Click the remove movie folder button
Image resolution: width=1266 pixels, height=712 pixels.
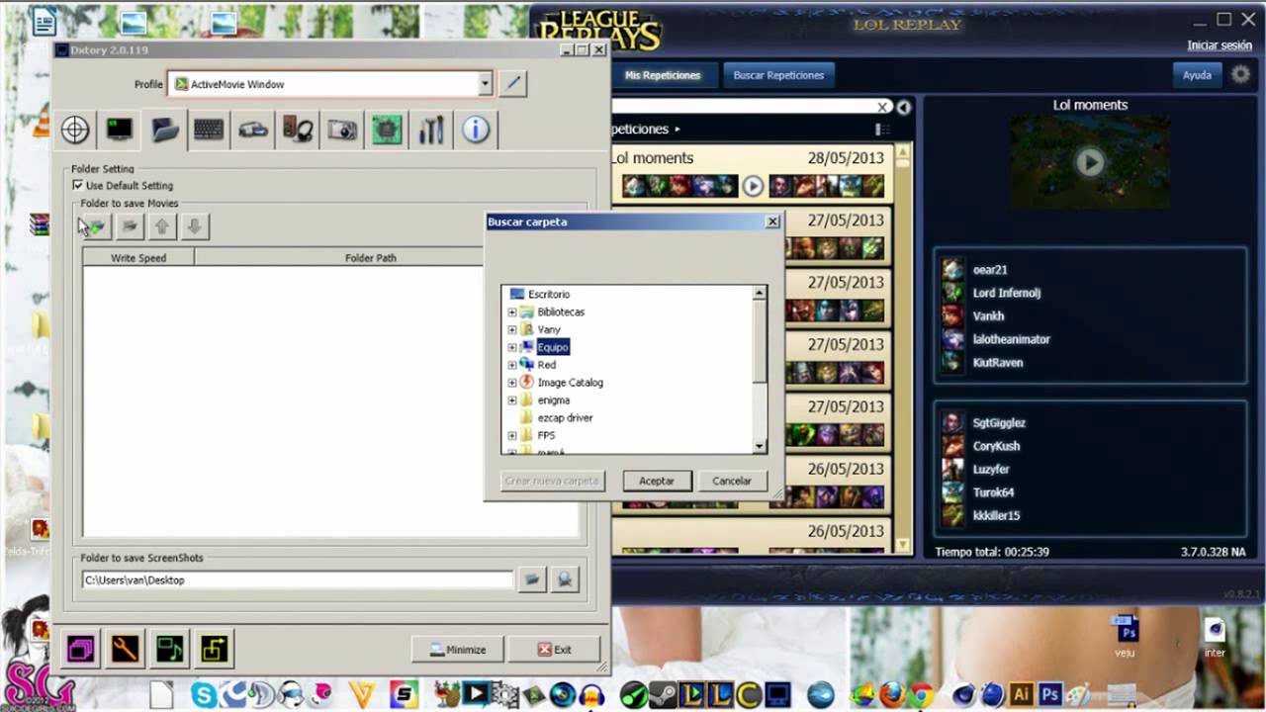130,226
